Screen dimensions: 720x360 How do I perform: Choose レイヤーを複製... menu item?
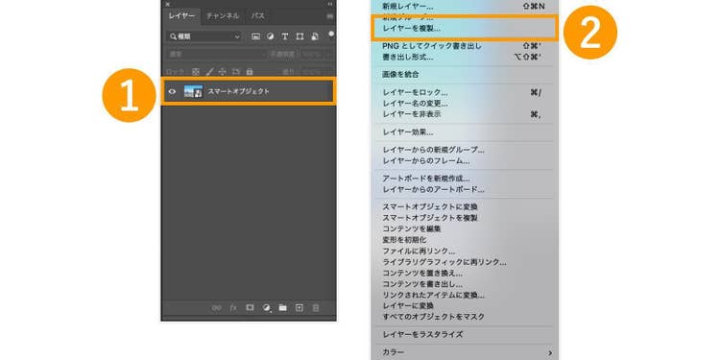pyautogui.click(x=465, y=29)
